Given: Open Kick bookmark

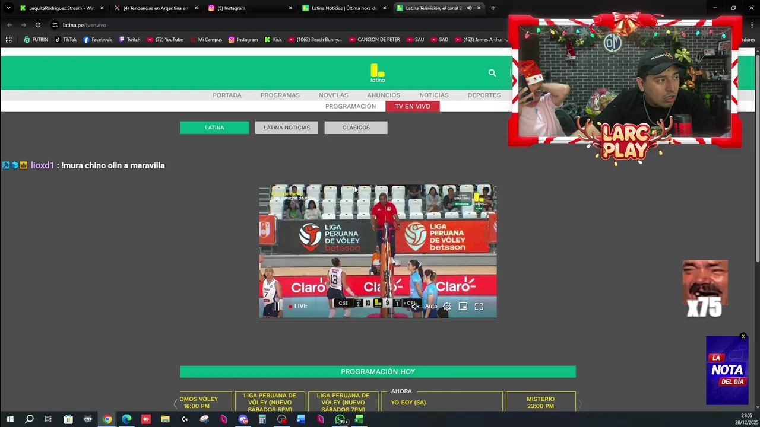Looking at the screenshot, I should pos(273,40).
